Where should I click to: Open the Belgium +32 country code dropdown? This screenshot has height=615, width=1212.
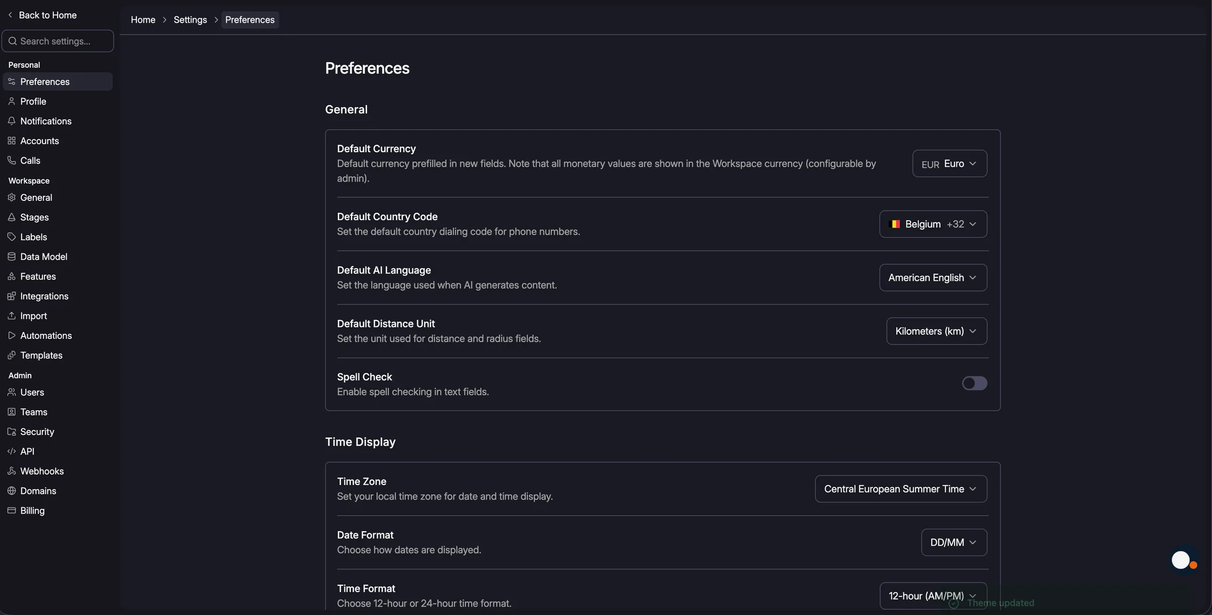pos(933,224)
